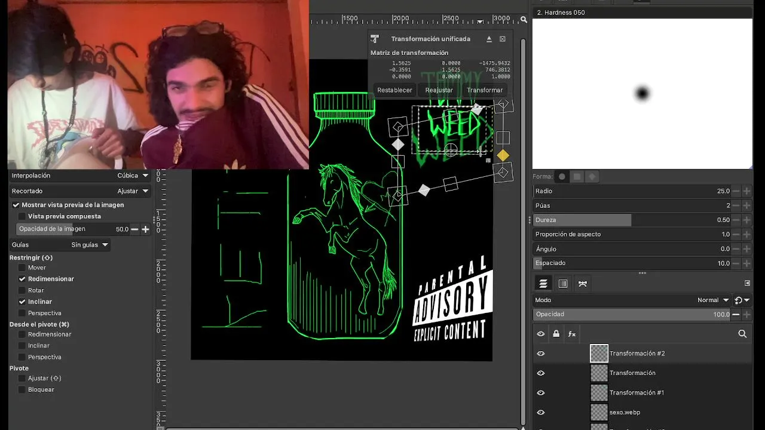Detach the Transformación unificada dialog
This screenshot has height=430, width=765.
coord(489,39)
